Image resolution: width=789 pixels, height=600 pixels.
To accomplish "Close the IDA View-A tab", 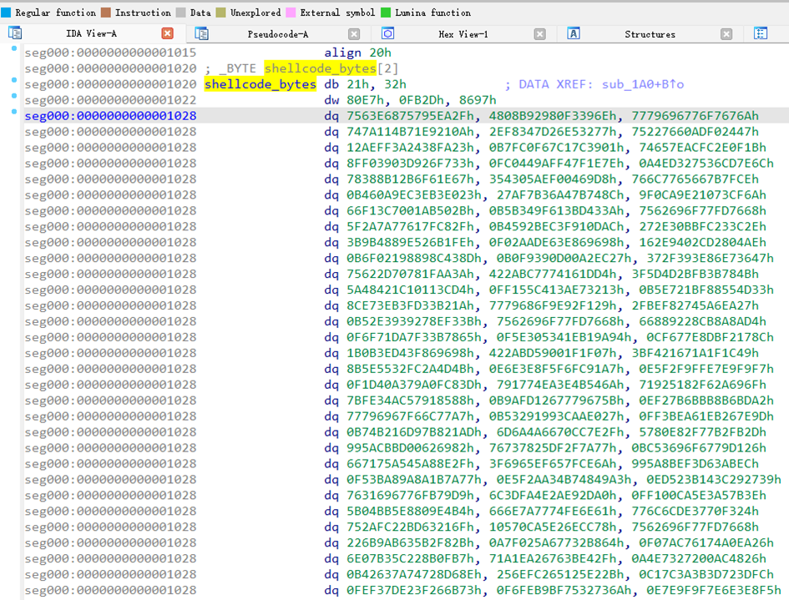I will pyautogui.click(x=168, y=33).
